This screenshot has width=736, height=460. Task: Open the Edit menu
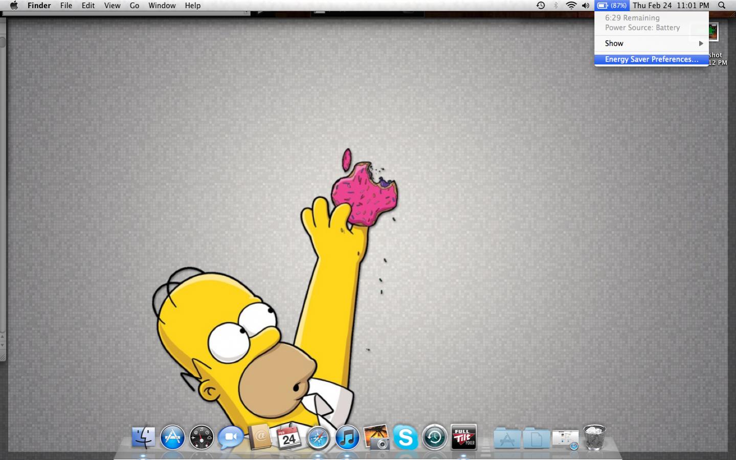88,6
